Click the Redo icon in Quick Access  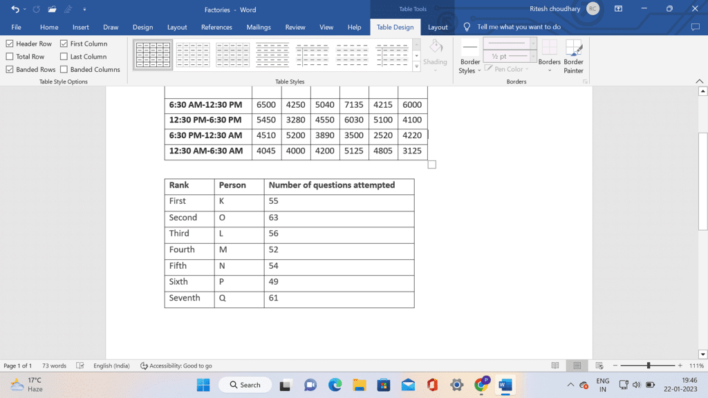(x=37, y=9)
